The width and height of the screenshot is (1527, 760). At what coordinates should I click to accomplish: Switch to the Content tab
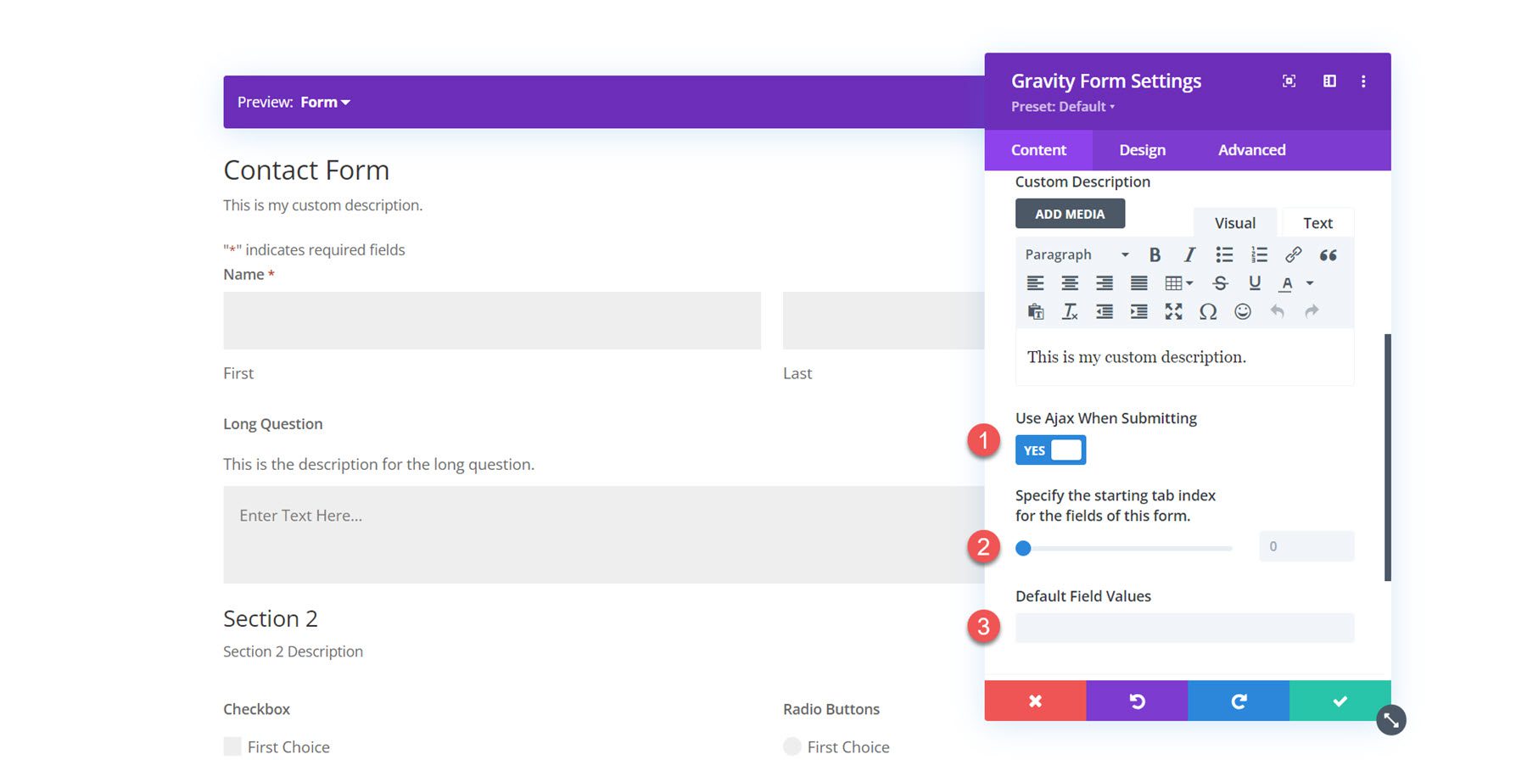point(1038,150)
